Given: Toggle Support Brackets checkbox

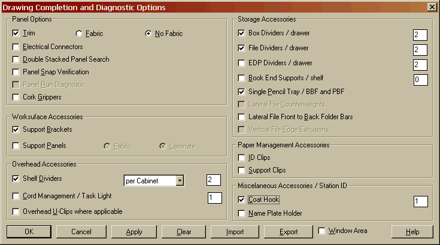Looking at the screenshot, I should 16,129.
